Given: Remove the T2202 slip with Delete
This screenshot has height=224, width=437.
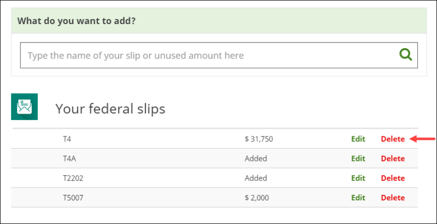Looking at the screenshot, I should (393, 178).
